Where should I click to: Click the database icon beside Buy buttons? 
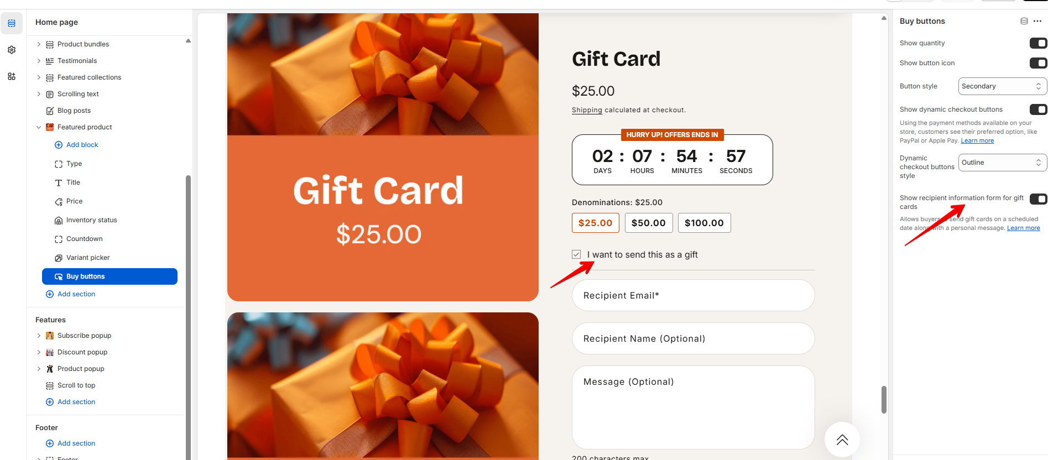tap(1024, 21)
